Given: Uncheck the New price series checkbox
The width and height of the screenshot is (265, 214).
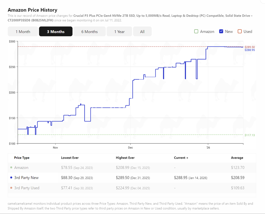Looking at the screenshot, I should (x=221, y=32).
